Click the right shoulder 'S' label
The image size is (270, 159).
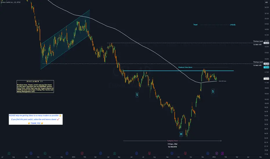click(213, 91)
